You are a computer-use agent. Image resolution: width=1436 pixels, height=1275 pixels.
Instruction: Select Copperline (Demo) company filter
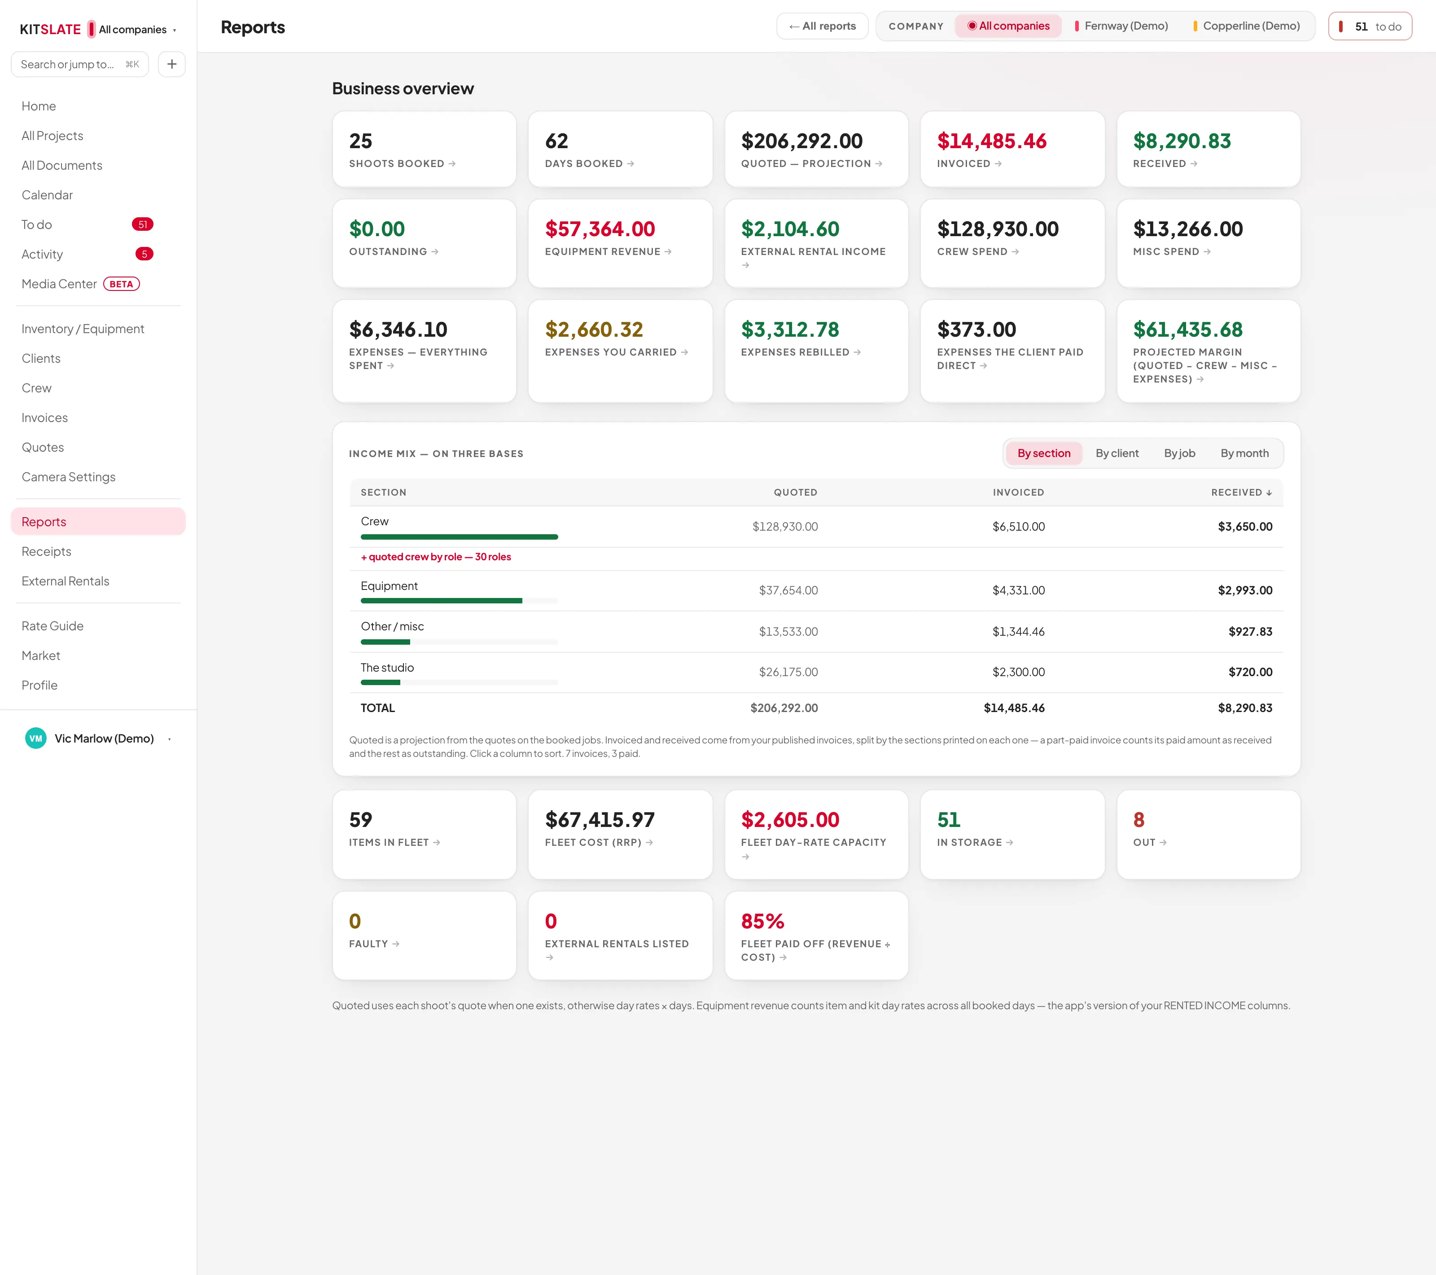tap(1247, 26)
